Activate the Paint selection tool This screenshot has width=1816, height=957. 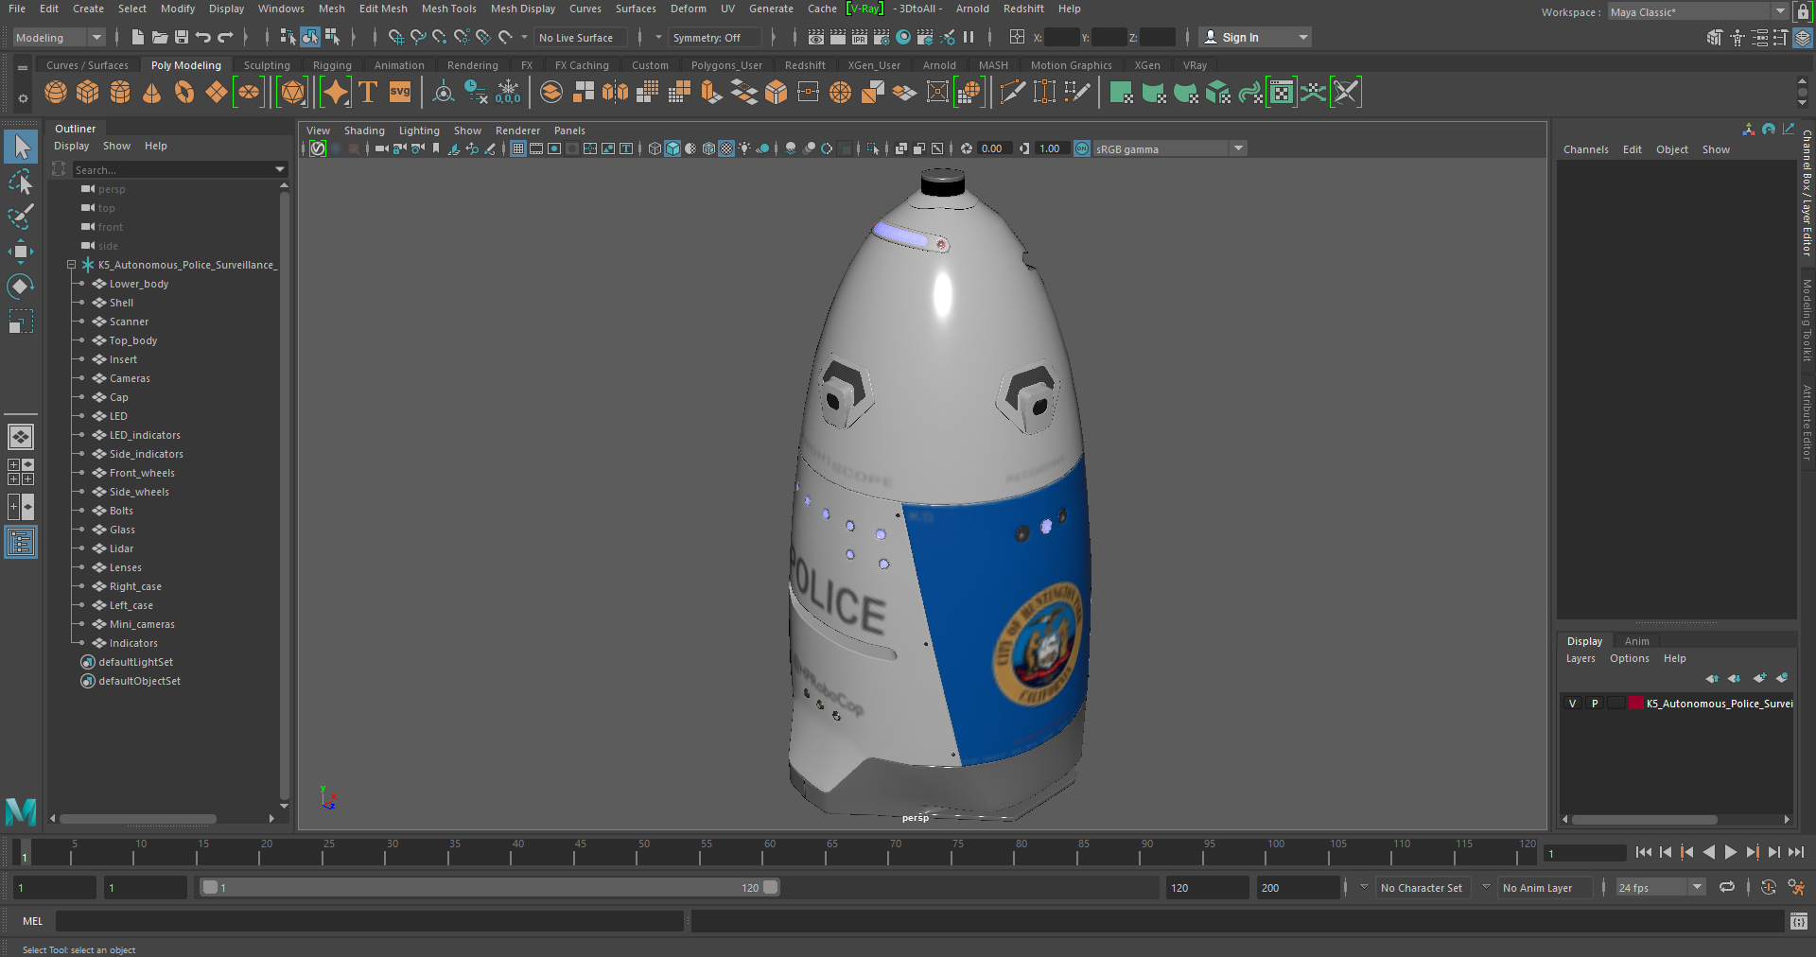tap(21, 217)
